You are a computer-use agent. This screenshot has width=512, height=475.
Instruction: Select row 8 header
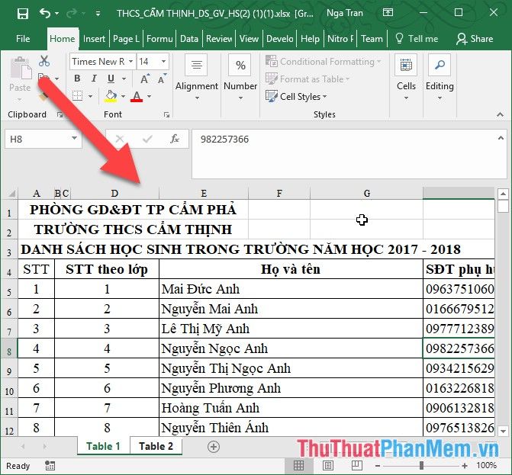point(9,348)
